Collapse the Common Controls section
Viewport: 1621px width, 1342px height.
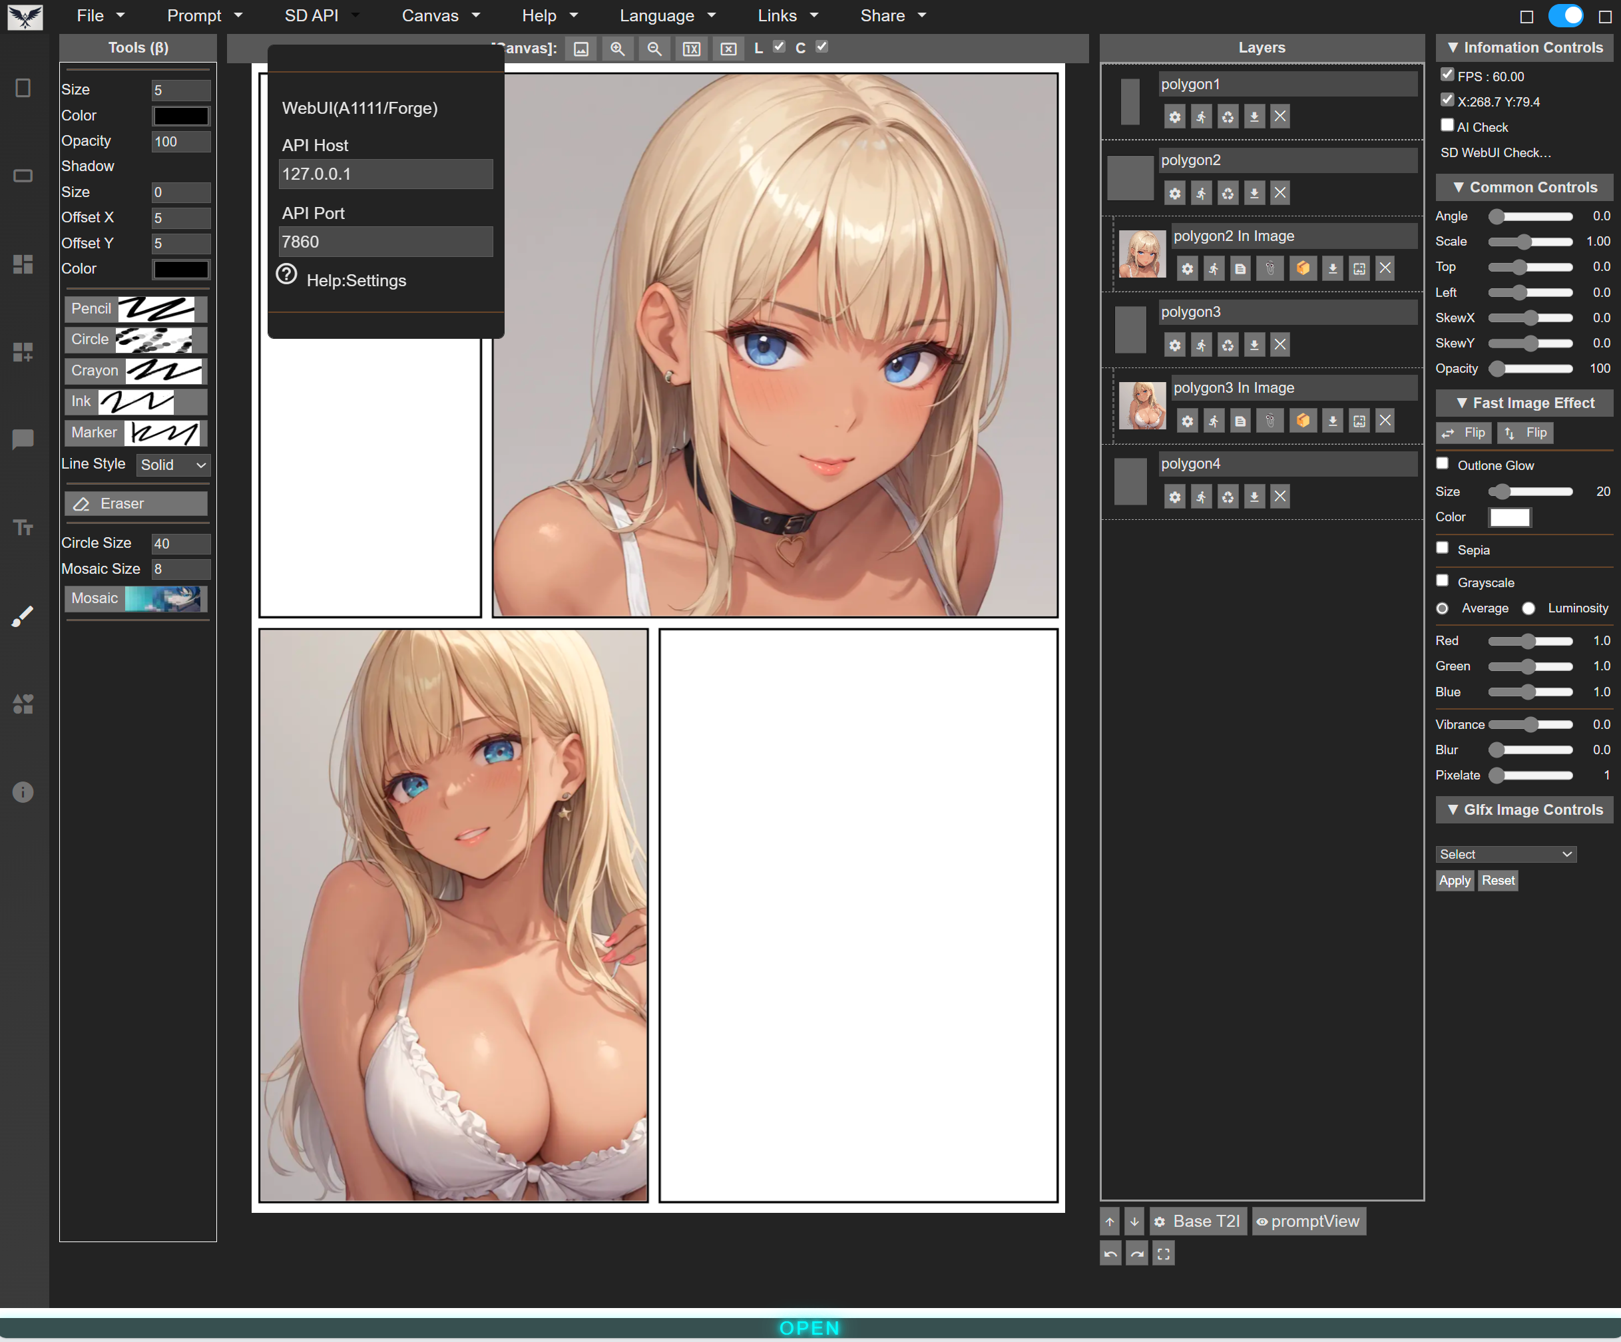click(1524, 188)
